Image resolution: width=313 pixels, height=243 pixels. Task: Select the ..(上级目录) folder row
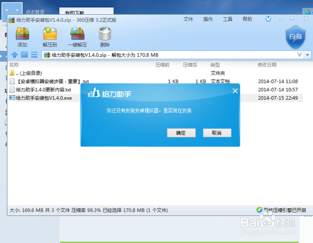[155, 73]
